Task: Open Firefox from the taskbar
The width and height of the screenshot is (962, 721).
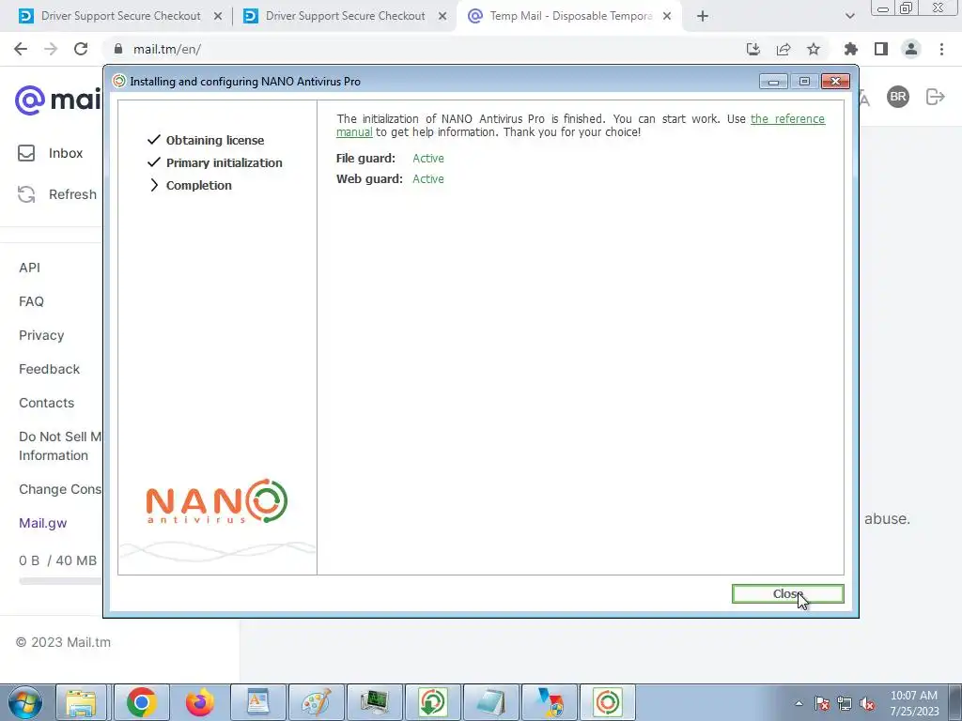Action: click(x=199, y=702)
